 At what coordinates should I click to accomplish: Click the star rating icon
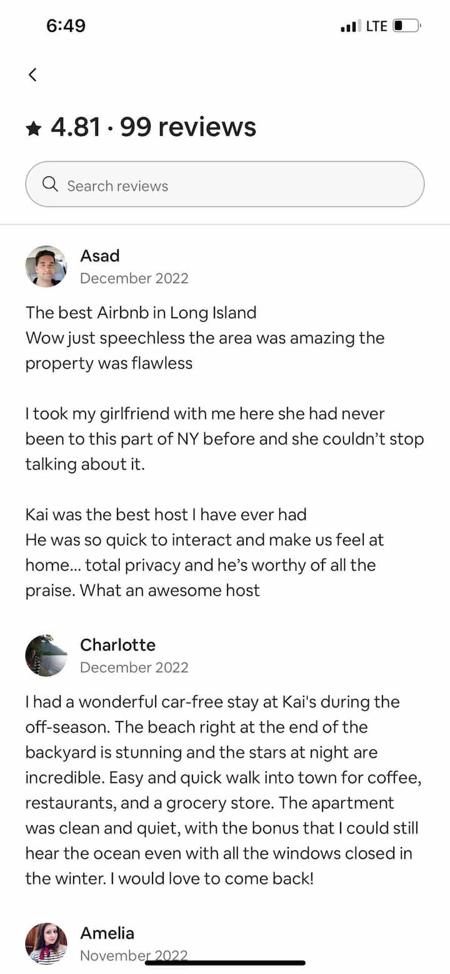coord(34,128)
